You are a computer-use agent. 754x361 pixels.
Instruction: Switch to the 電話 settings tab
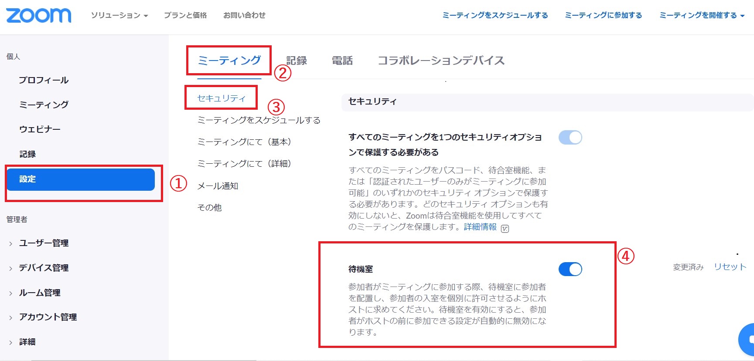point(342,61)
